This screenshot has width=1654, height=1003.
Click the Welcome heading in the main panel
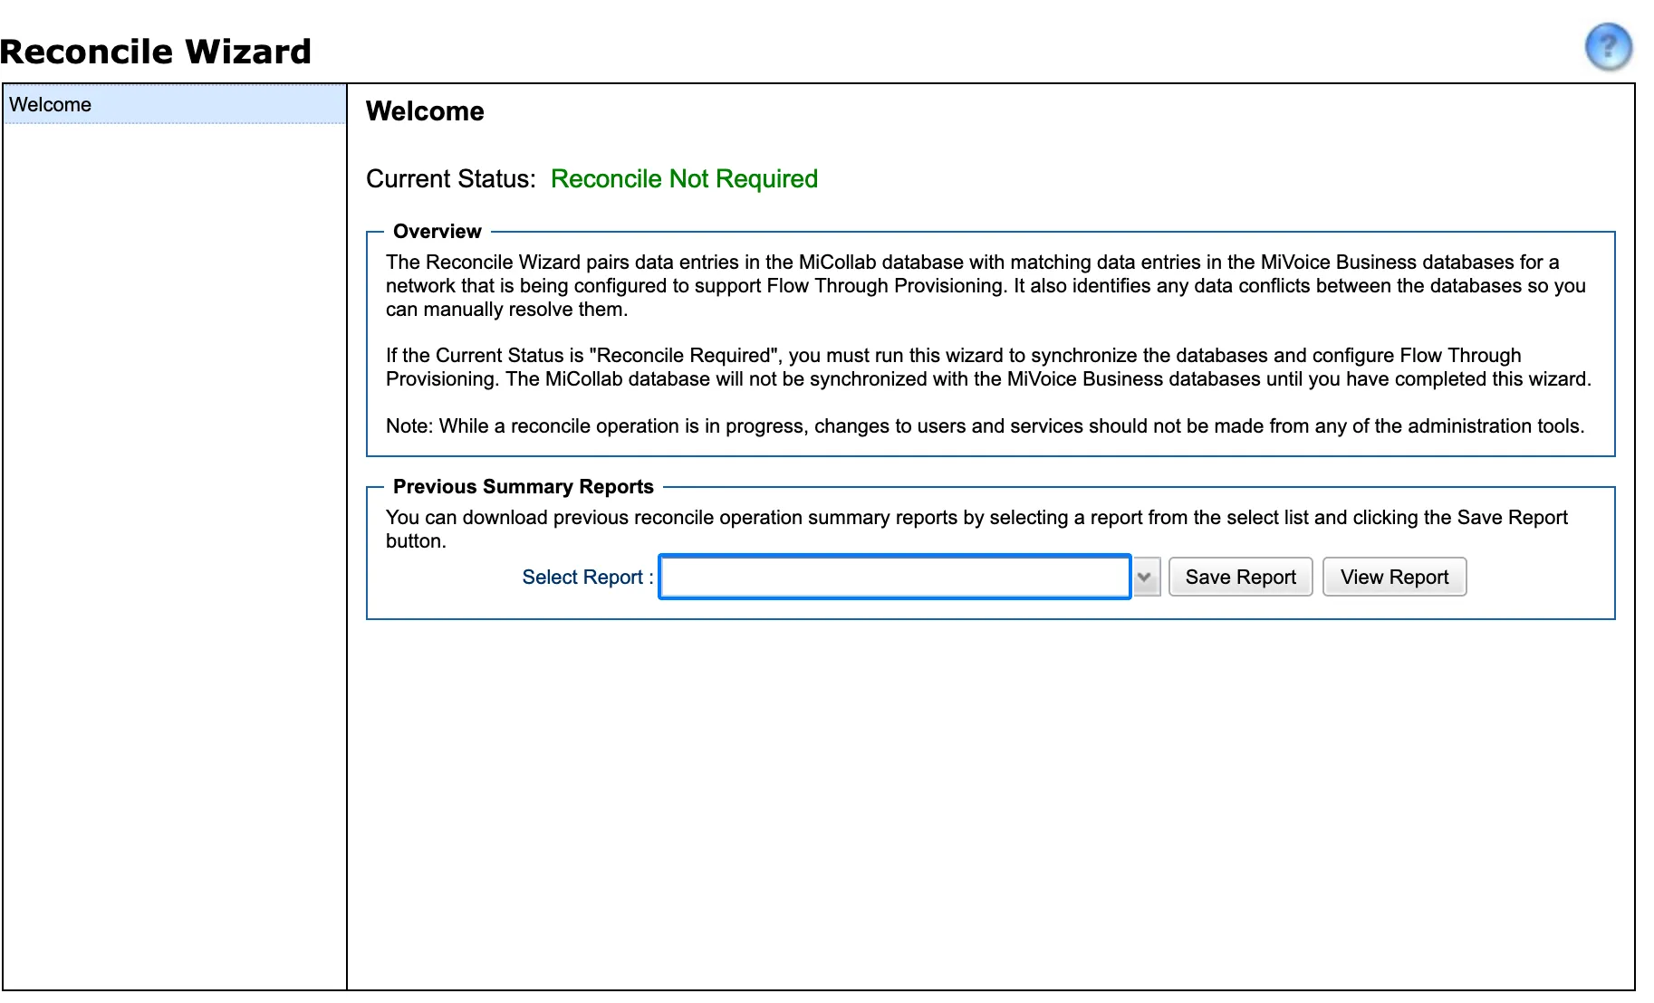click(425, 111)
